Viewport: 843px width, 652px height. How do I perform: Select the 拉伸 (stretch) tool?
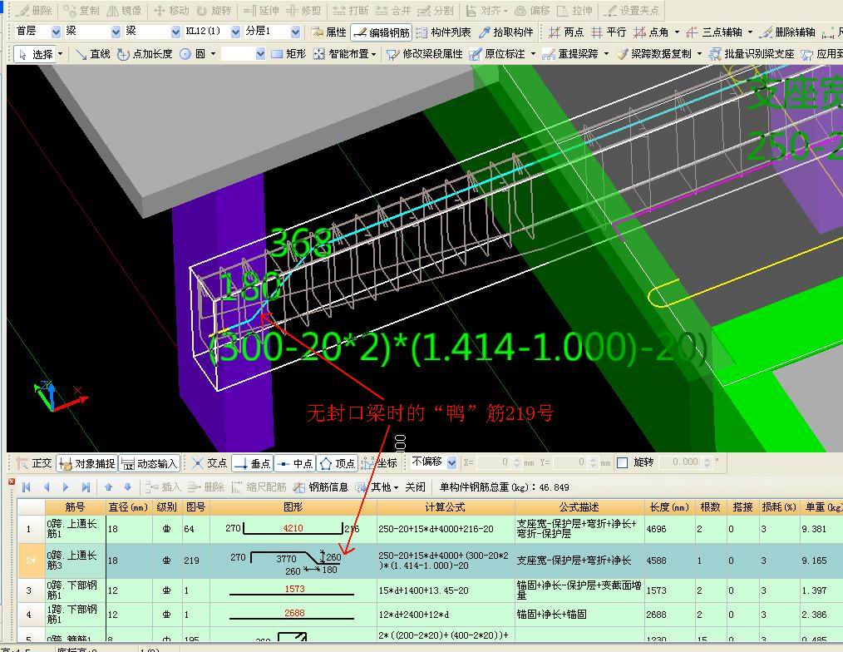click(x=575, y=11)
